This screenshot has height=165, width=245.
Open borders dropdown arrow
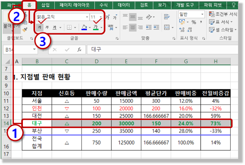(x=75, y=28)
